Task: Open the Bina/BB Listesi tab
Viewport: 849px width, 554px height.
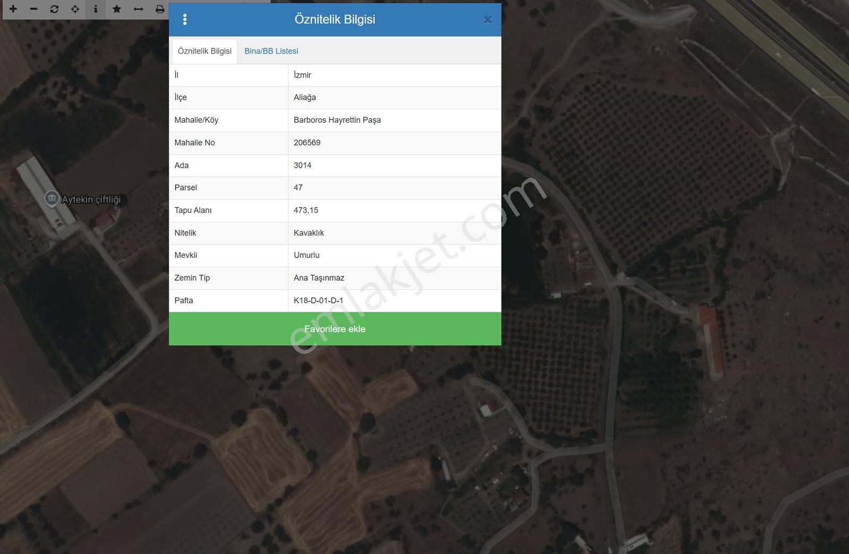Action: tap(271, 51)
